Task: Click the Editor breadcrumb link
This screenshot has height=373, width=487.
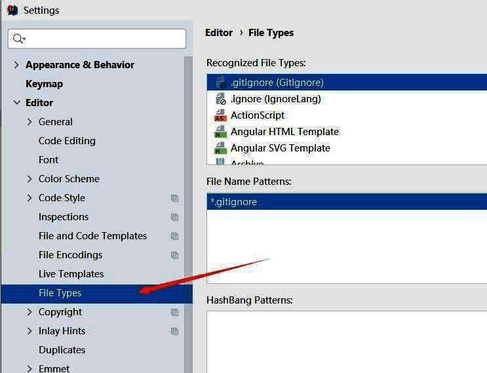Action: [219, 33]
